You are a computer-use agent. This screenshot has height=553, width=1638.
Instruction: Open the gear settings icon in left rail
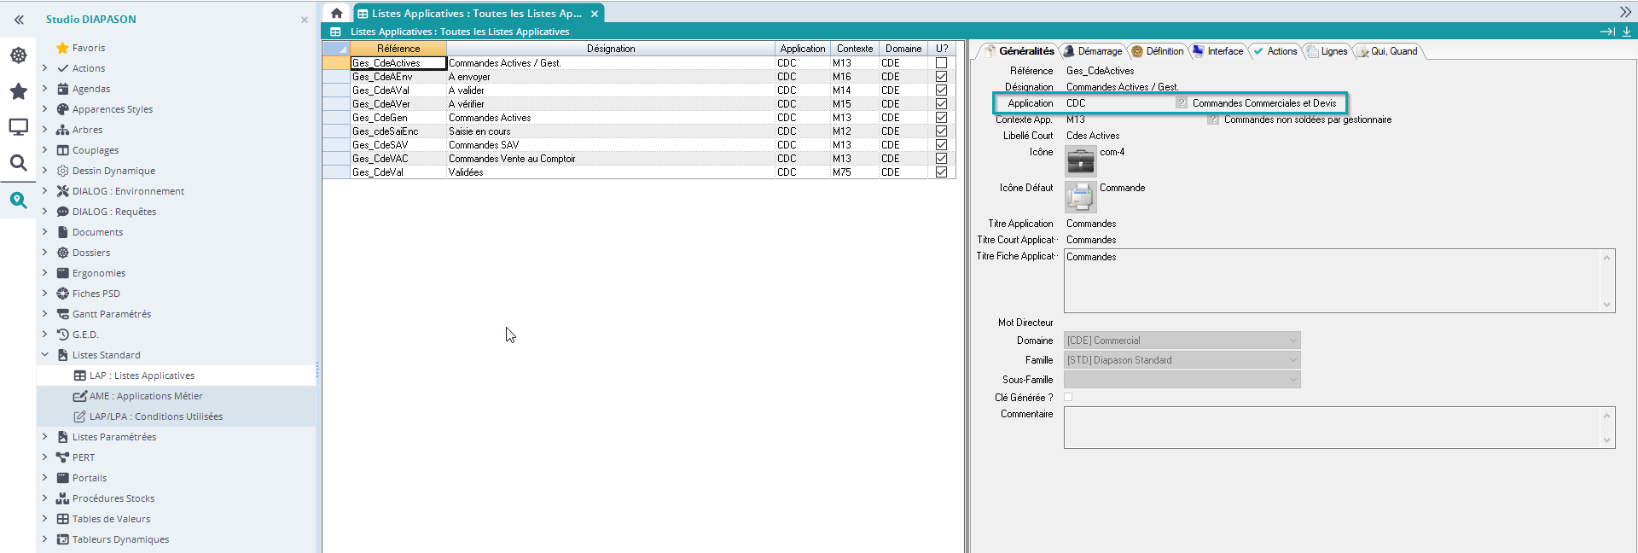(18, 55)
